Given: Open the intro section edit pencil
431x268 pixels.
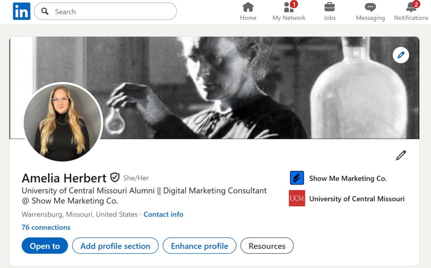Looking at the screenshot, I should [401, 155].
